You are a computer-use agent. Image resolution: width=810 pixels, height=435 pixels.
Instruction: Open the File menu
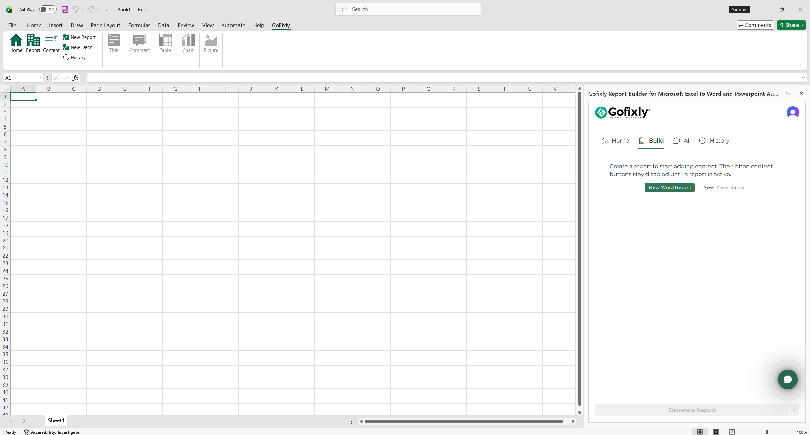tap(12, 25)
